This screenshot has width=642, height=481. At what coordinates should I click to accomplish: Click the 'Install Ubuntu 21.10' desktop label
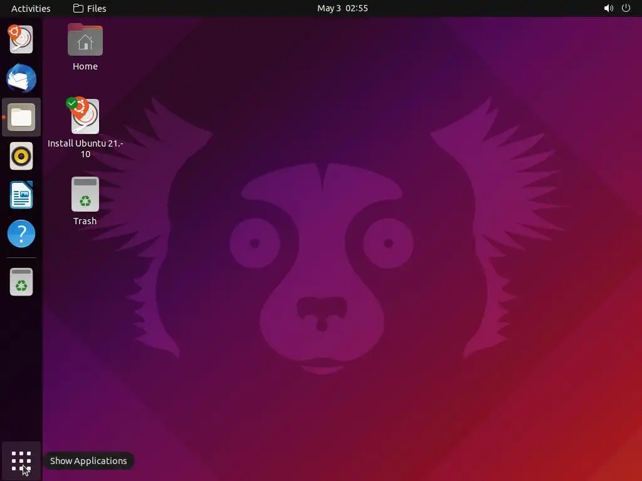[85, 148]
